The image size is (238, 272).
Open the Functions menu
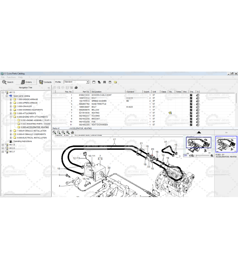(11, 77)
